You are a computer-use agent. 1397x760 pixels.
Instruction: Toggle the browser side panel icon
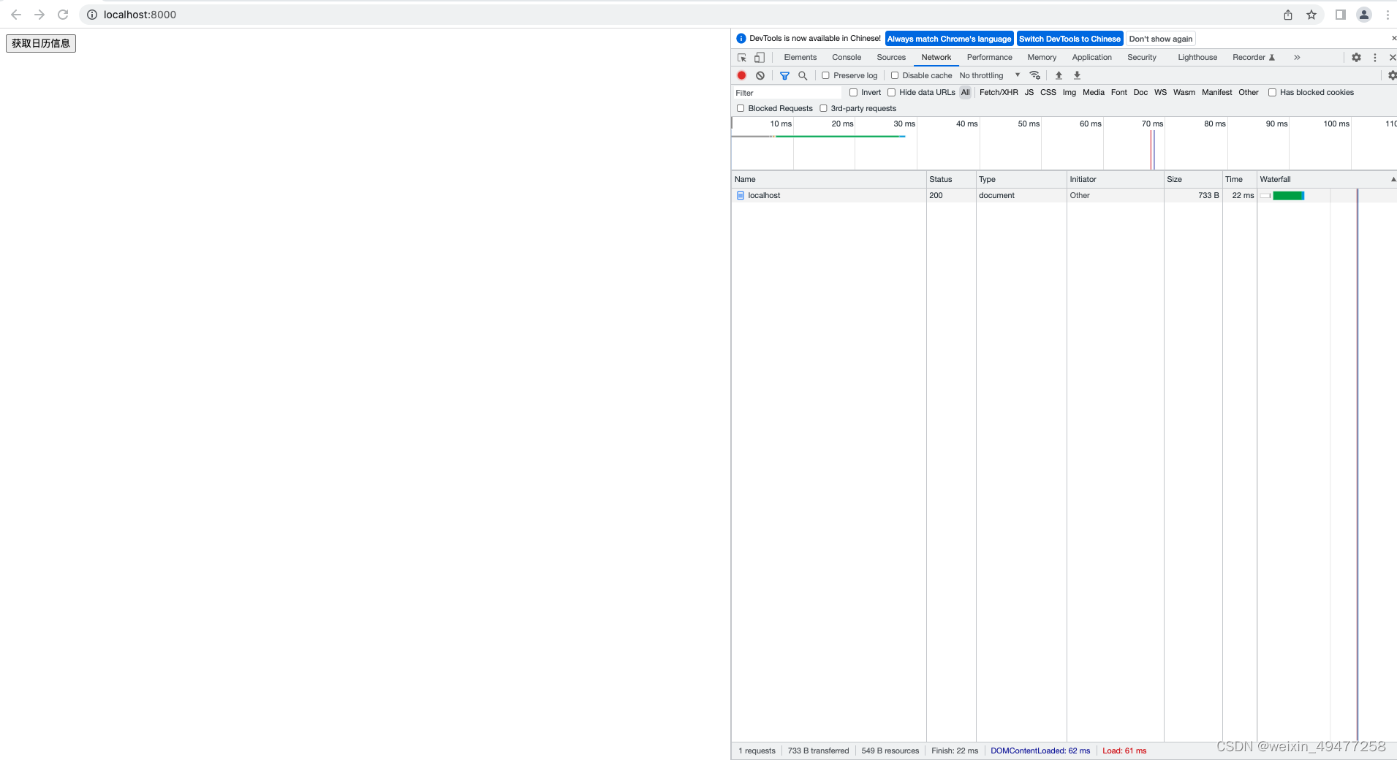(x=1340, y=15)
